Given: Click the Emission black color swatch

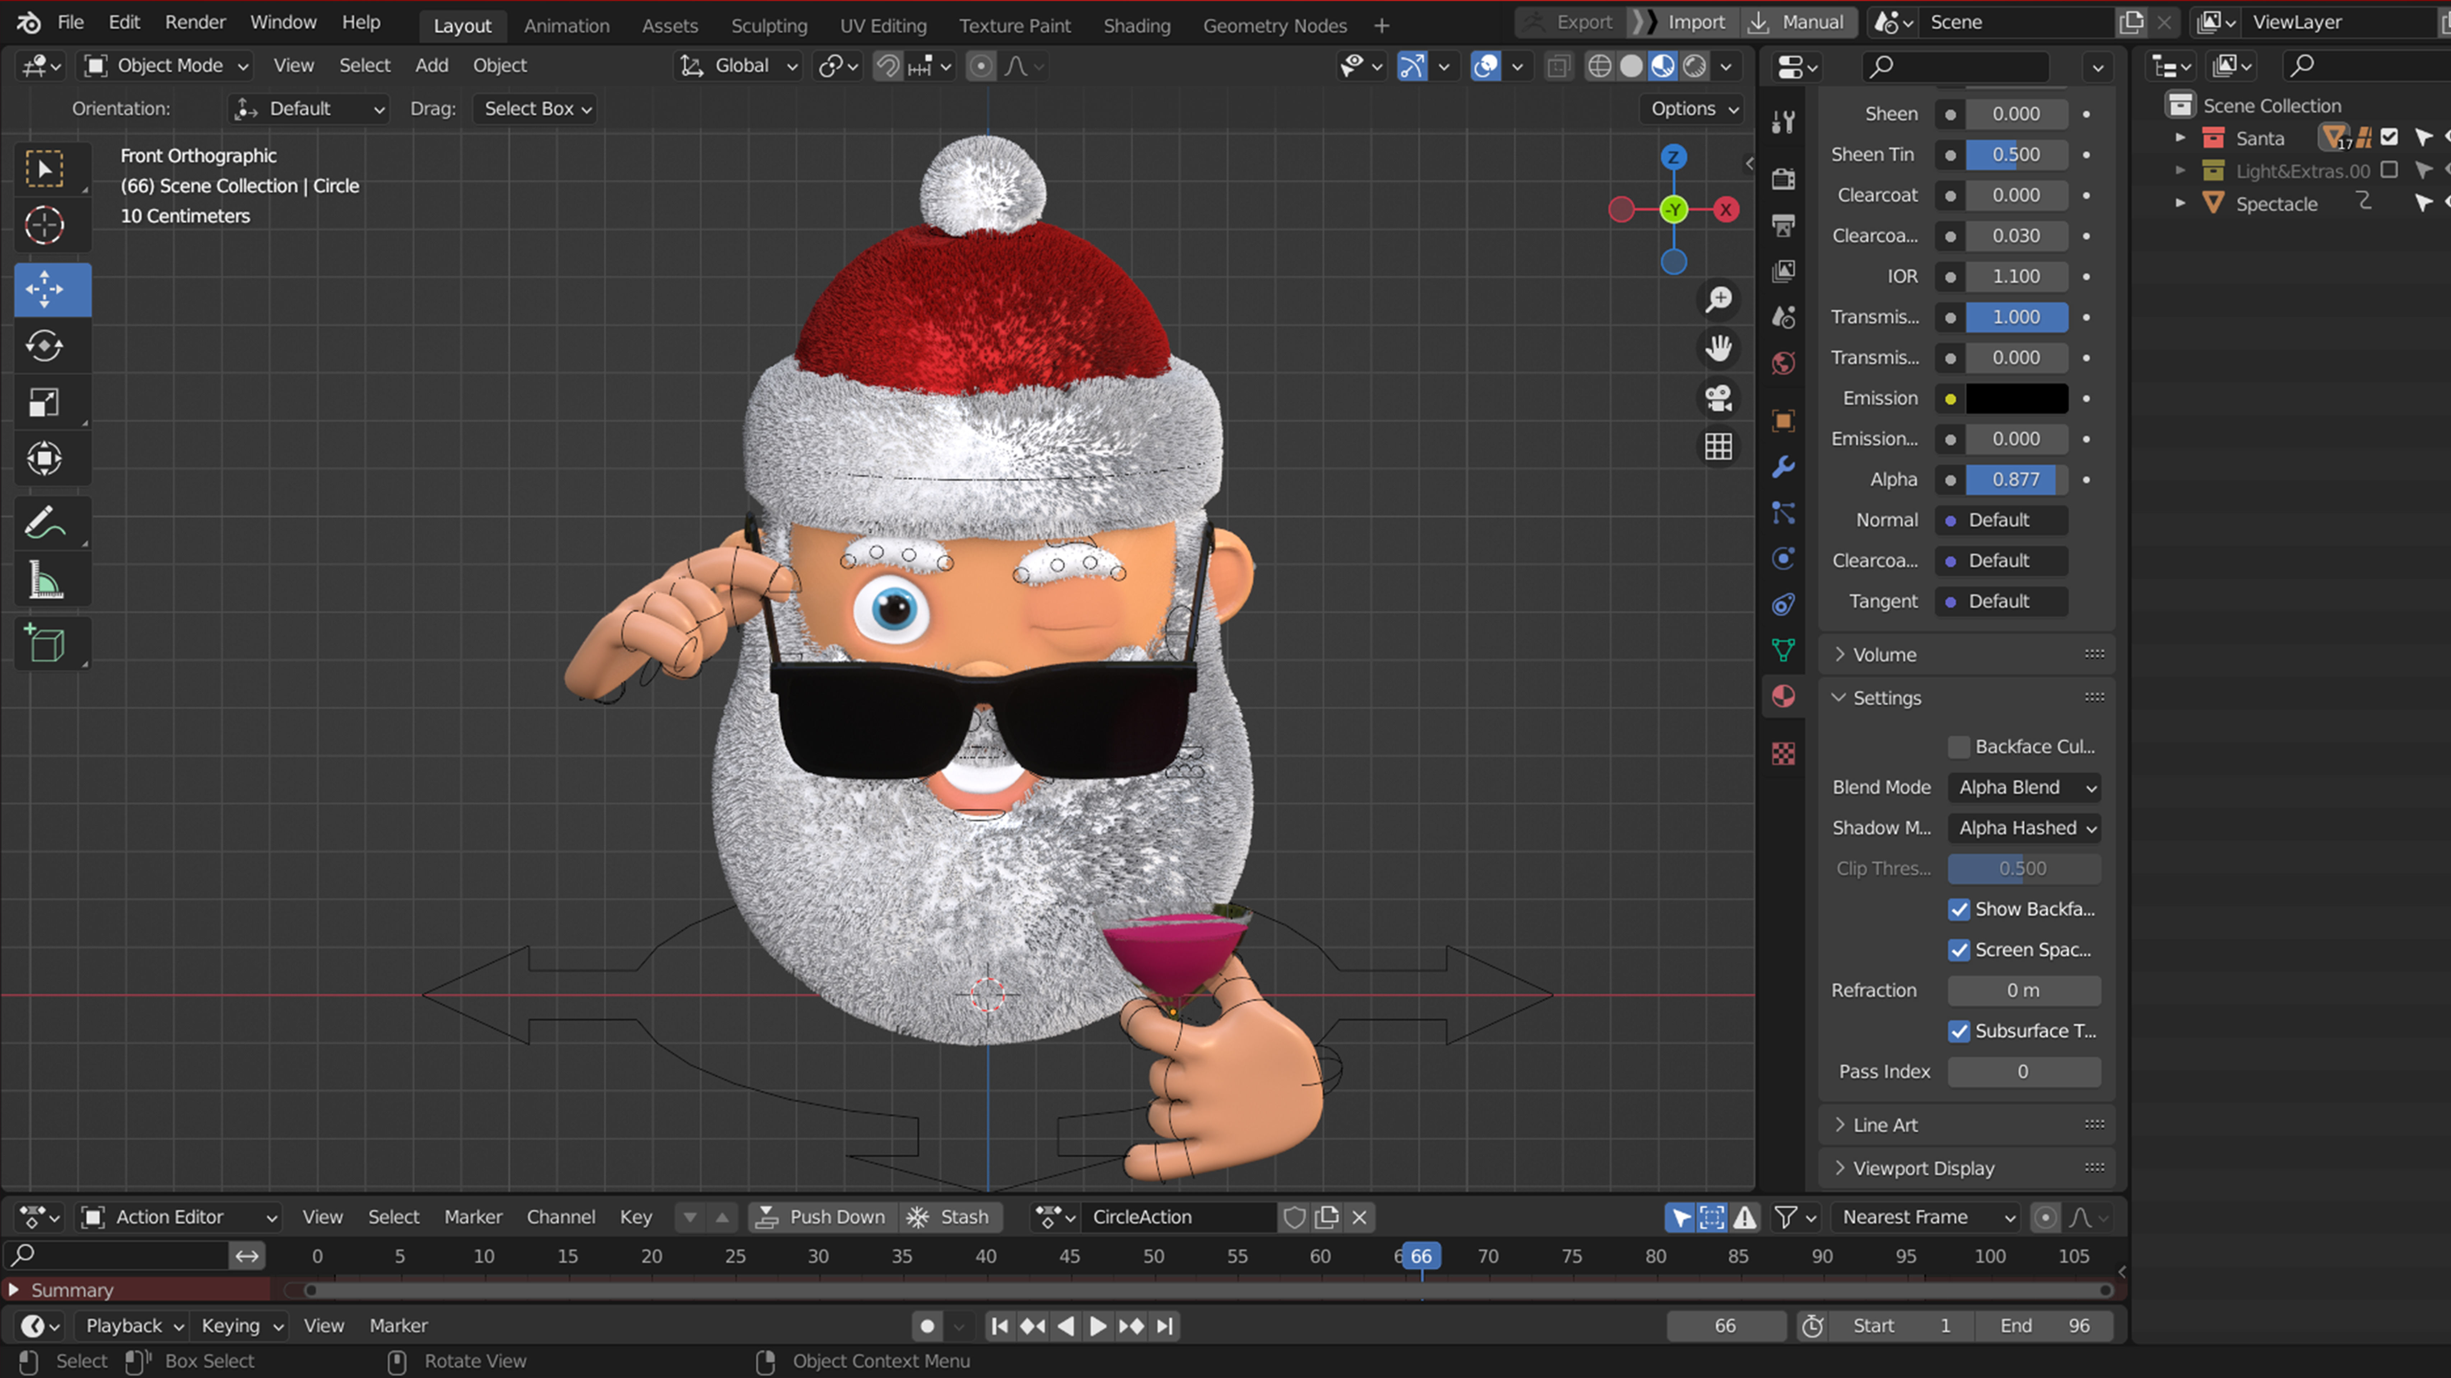Looking at the screenshot, I should click(x=2016, y=398).
